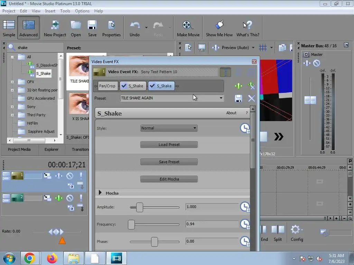The height and width of the screenshot is (265, 354).
Task: Animate the Style parameter clock icon
Action: [245, 128]
